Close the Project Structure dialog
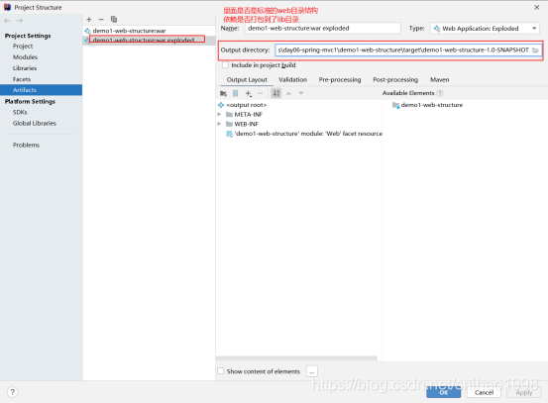 [537, 7]
